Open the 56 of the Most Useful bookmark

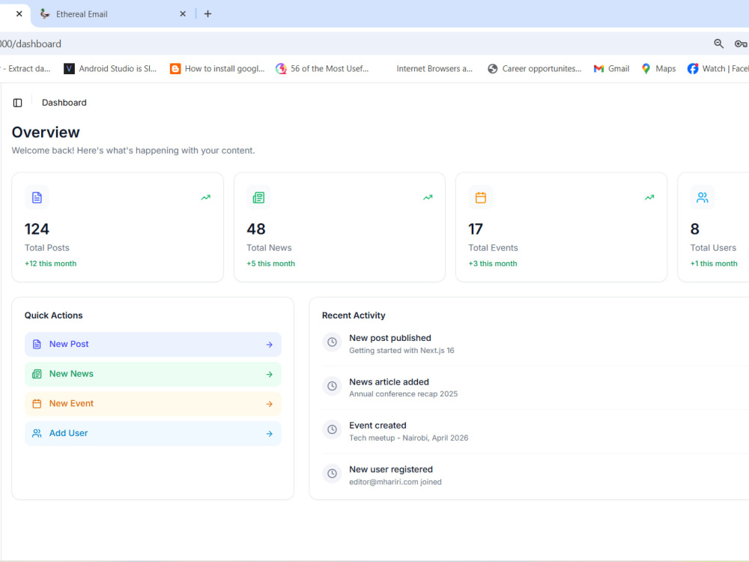(x=322, y=69)
